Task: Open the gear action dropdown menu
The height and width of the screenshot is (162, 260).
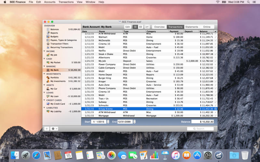Action: (x=54, y=129)
